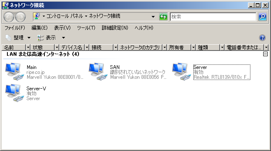Select the Server network adapter icon
This screenshot has height=151, width=271.
coord(181,71)
